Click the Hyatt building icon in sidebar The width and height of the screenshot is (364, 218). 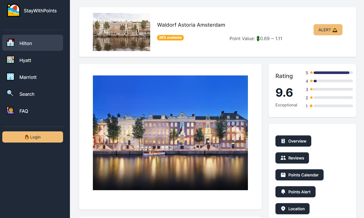(11, 60)
